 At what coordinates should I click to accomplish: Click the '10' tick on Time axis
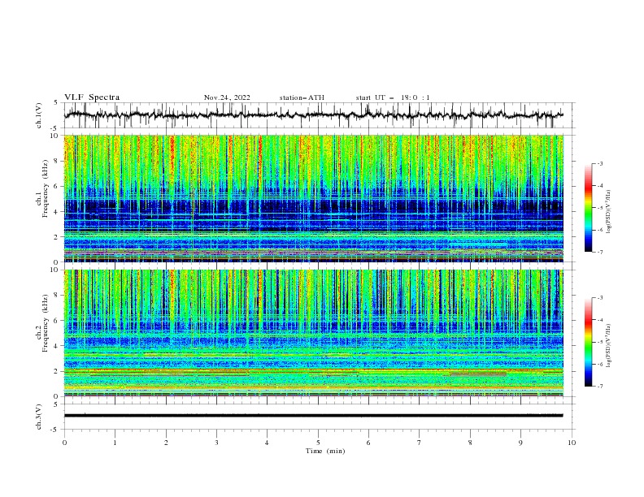572,443
